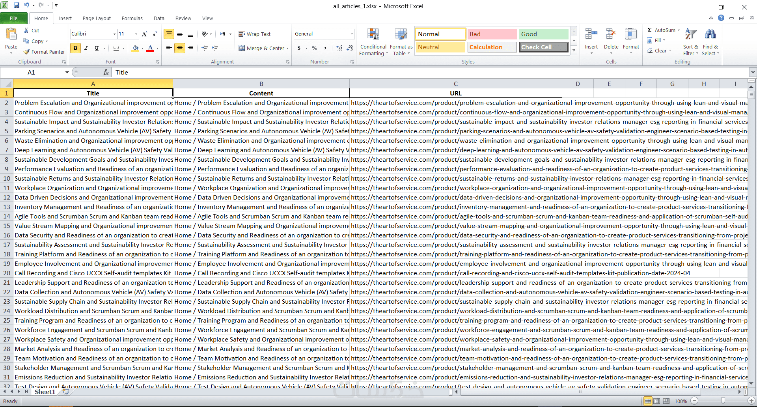The height and width of the screenshot is (407, 757).
Task: Switch to the Insert tab
Action: point(65,18)
